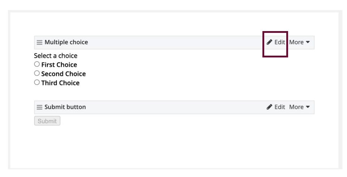The width and height of the screenshot is (347, 177).
Task: Click the Edit text for Multiple choice
Action: (279, 42)
